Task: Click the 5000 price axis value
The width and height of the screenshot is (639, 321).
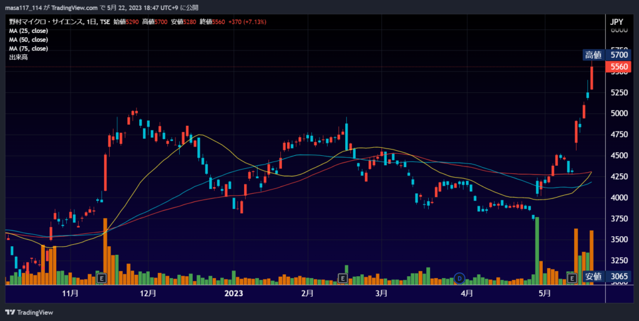Action: (x=618, y=113)
